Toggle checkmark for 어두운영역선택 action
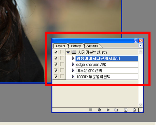Screen dimensions: 156x125 pyautogui.click(x=56, y=70)
